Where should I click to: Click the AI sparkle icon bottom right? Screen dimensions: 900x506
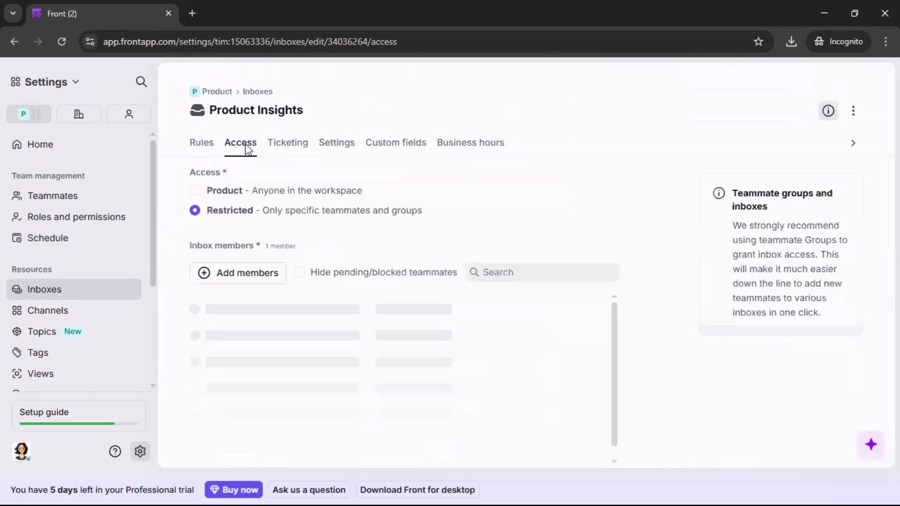click(x=871, y=445)
